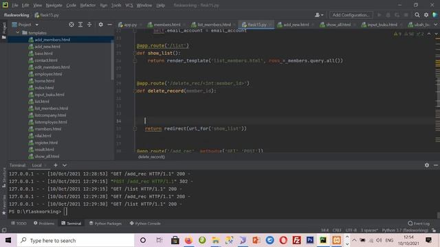The height and width of the screenshot is (247, 440).
Task: Open the Python 3.7 interpreter selector
Action: 405,231
